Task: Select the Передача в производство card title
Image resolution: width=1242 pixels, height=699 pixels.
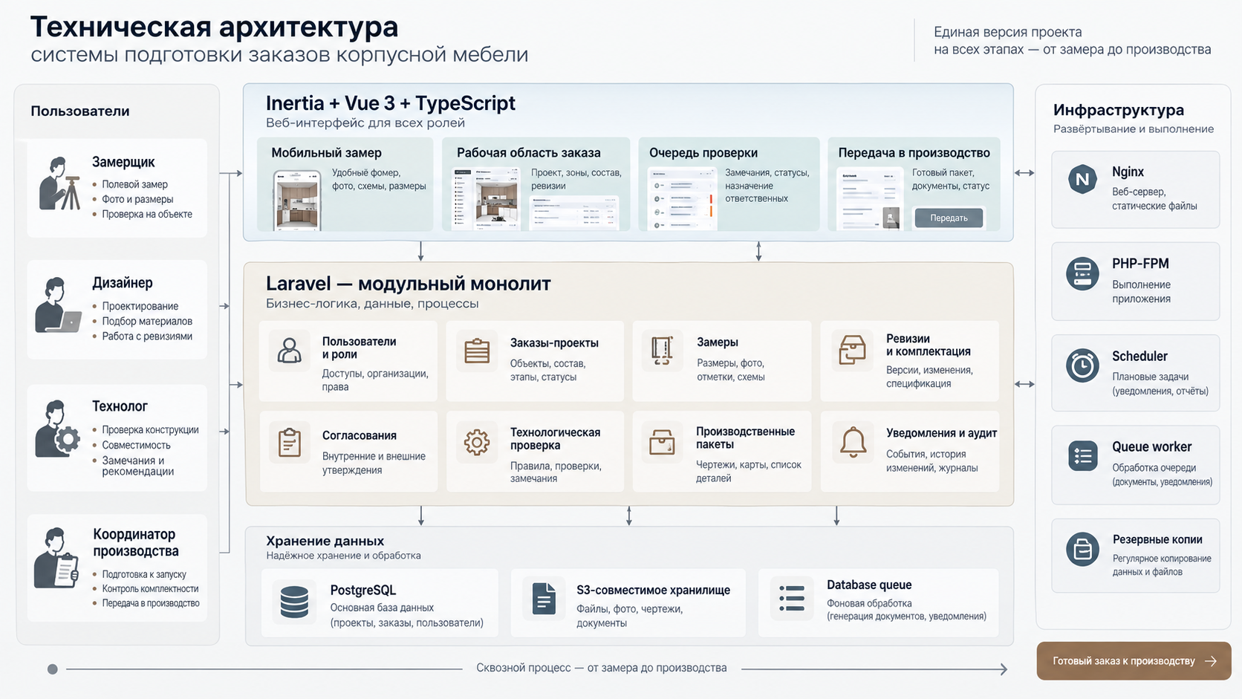Action: tap(914, 152)
